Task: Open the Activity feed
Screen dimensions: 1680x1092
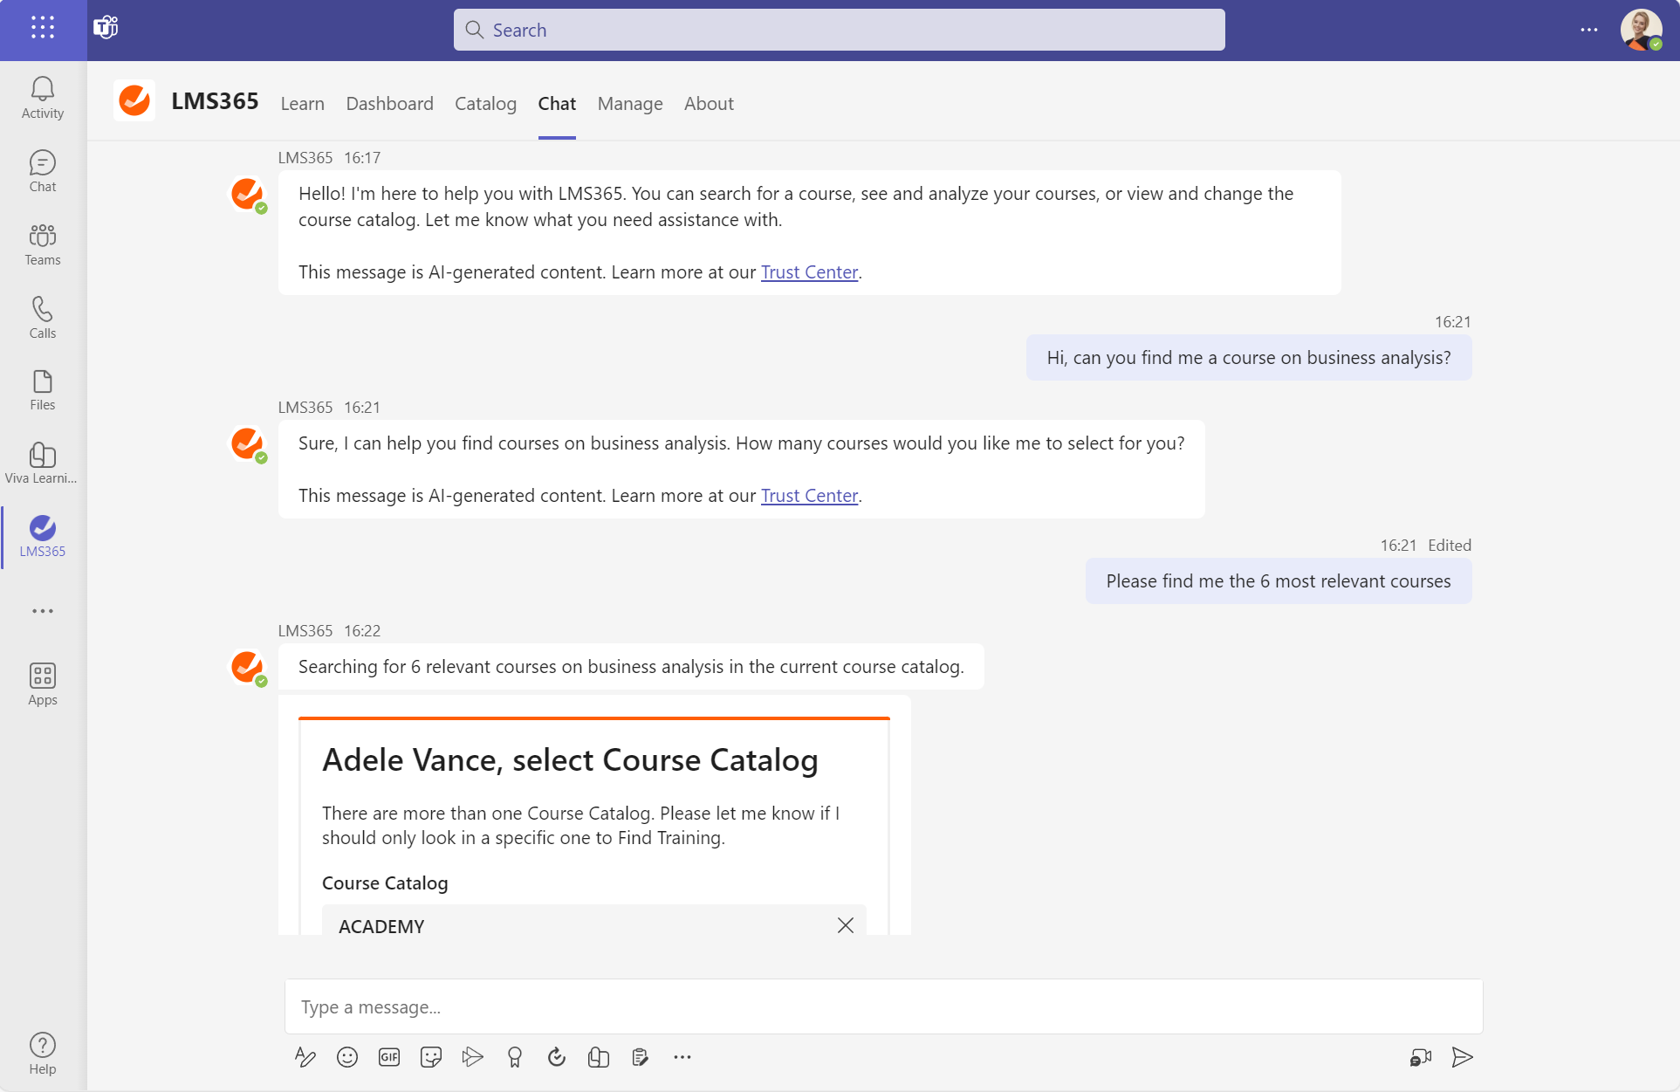Action: (x=43, y=98)
